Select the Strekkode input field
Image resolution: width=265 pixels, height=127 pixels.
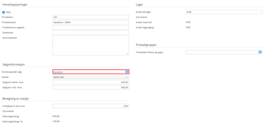91,33
